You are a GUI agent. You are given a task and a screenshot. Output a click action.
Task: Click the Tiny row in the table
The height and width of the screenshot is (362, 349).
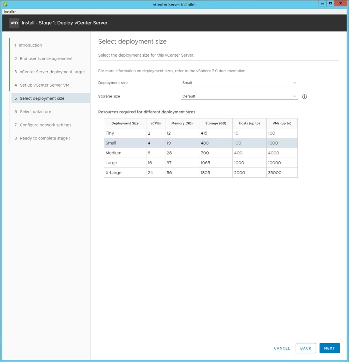pyautogui.click(x=201, y=133)
